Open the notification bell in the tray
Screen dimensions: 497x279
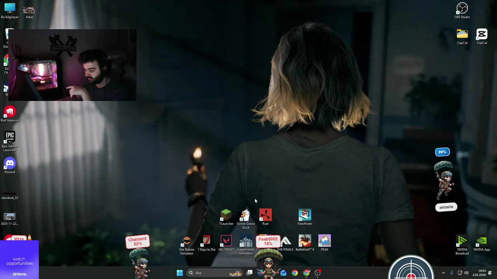[x=490, y=273]
